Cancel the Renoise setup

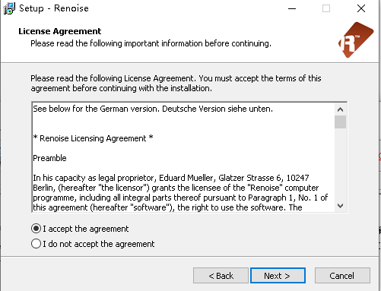pyautogui.click(x=342, y=276)
